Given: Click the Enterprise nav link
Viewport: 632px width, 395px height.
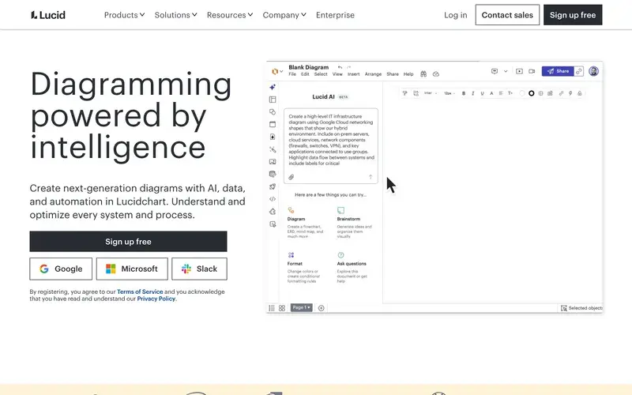Looking at the screenshot, I should click(335, 15).
